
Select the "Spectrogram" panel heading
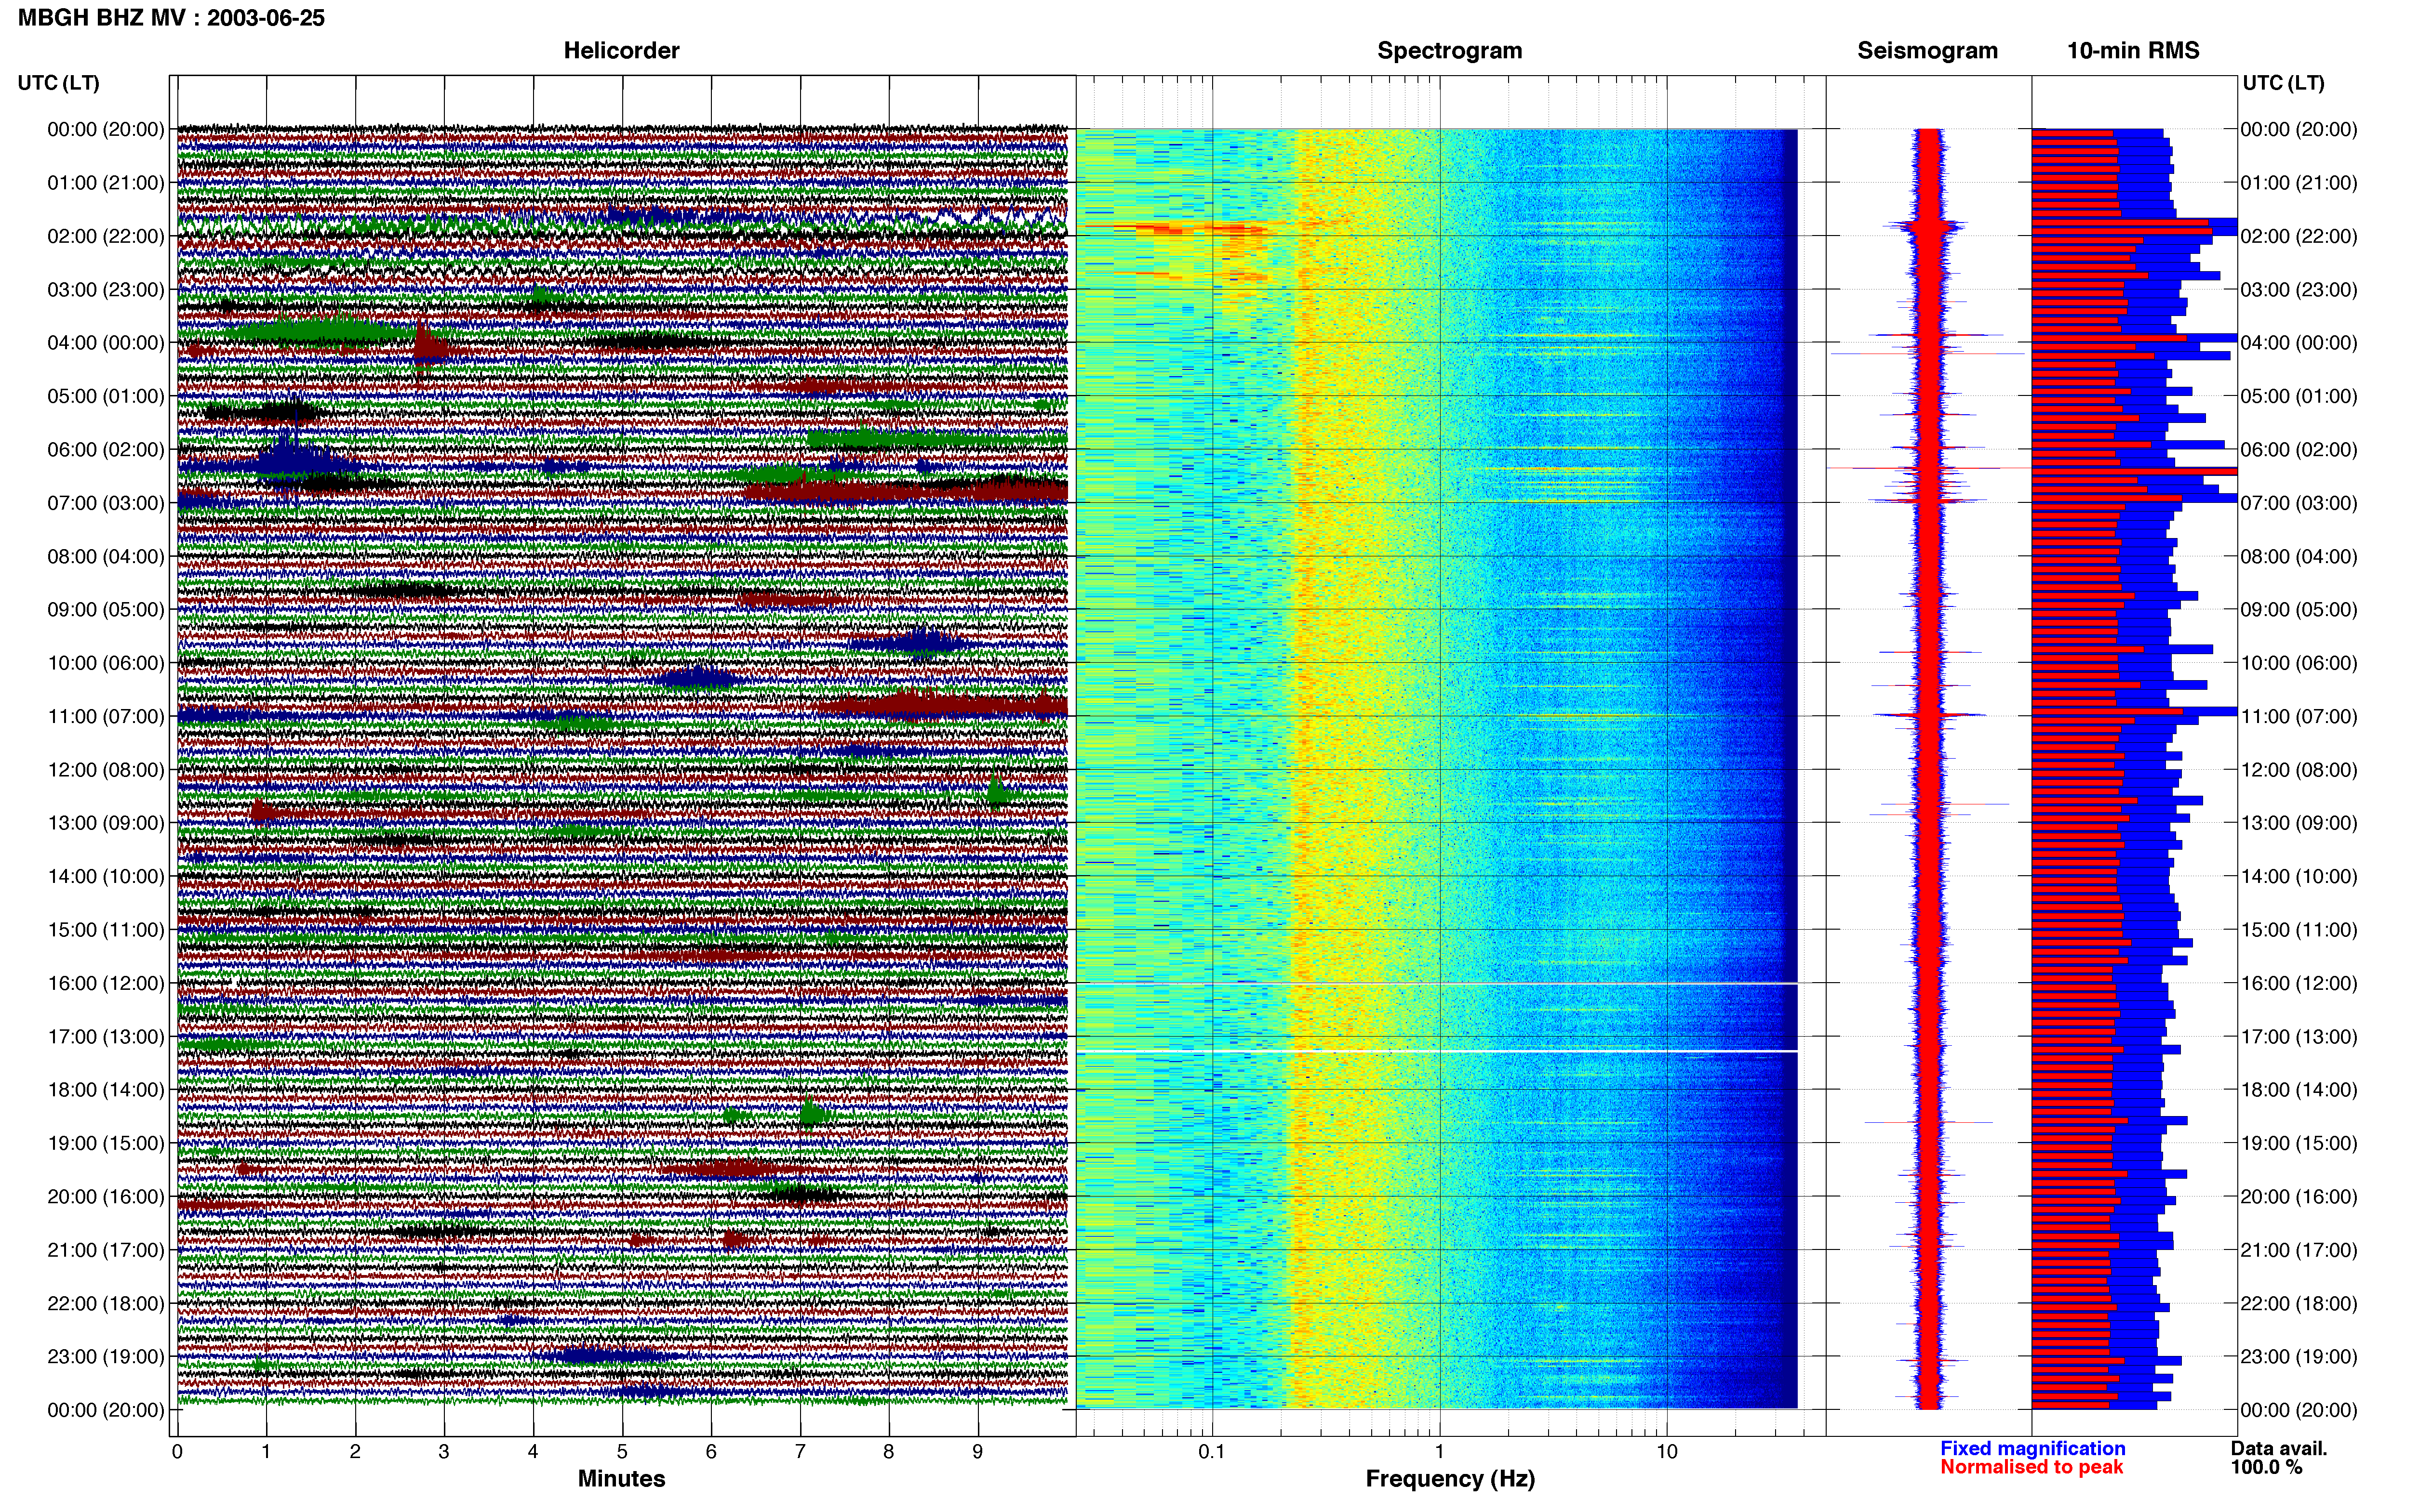point(1450,50)
